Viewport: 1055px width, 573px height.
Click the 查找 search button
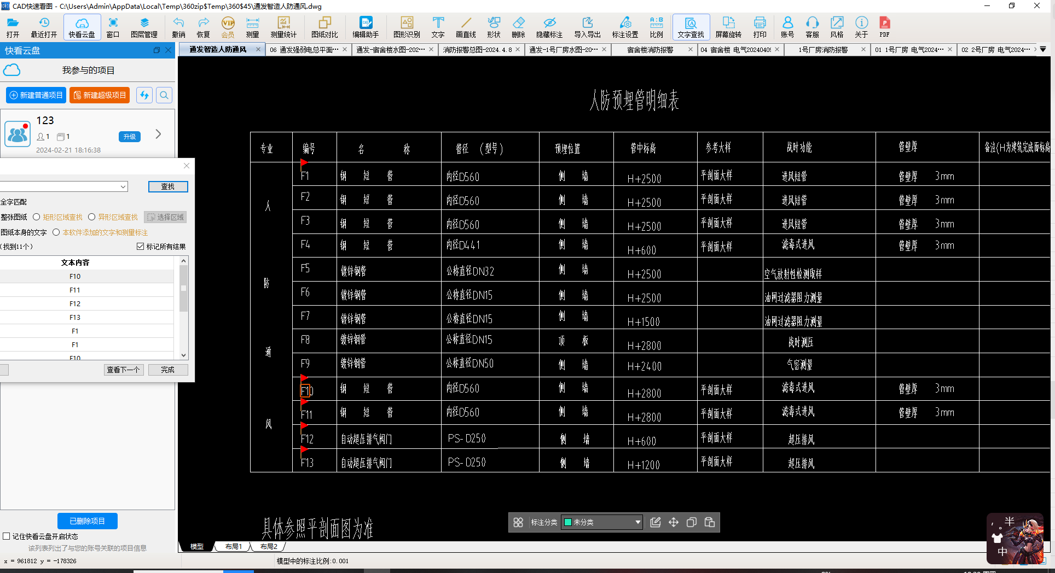(168, 186)
